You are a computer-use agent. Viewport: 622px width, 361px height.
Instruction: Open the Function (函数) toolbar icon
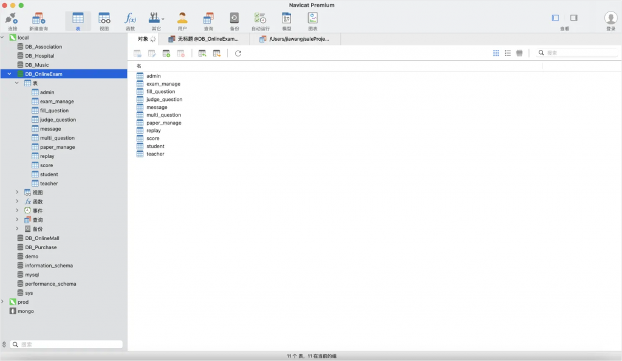tap(130, 21)
